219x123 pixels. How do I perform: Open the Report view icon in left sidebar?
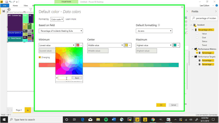coord(4,11)
